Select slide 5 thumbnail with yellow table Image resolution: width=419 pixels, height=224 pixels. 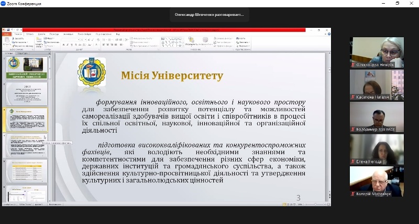click(27, 170)
